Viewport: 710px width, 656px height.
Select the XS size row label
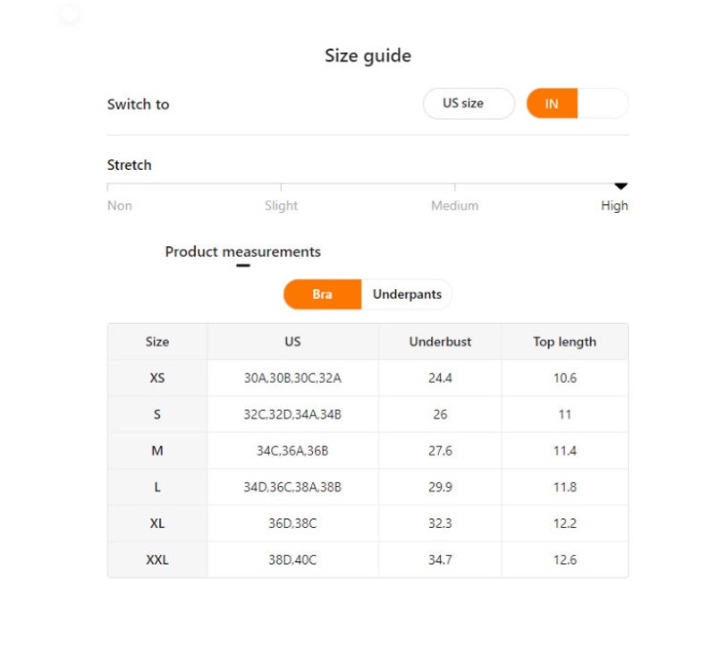click(x=157, y=378)
